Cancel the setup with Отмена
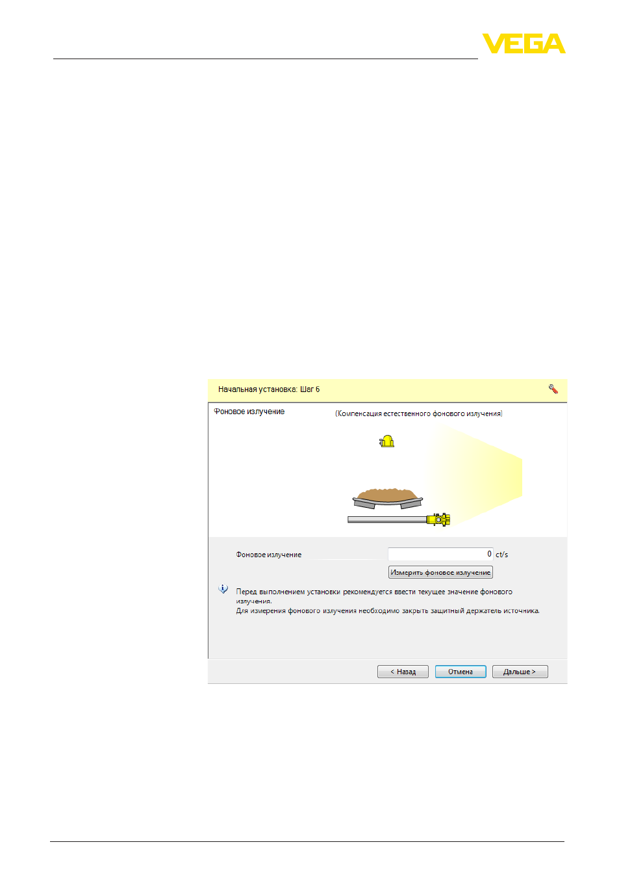The height and width of the screenshot is (879, 619). pos(461,672)
